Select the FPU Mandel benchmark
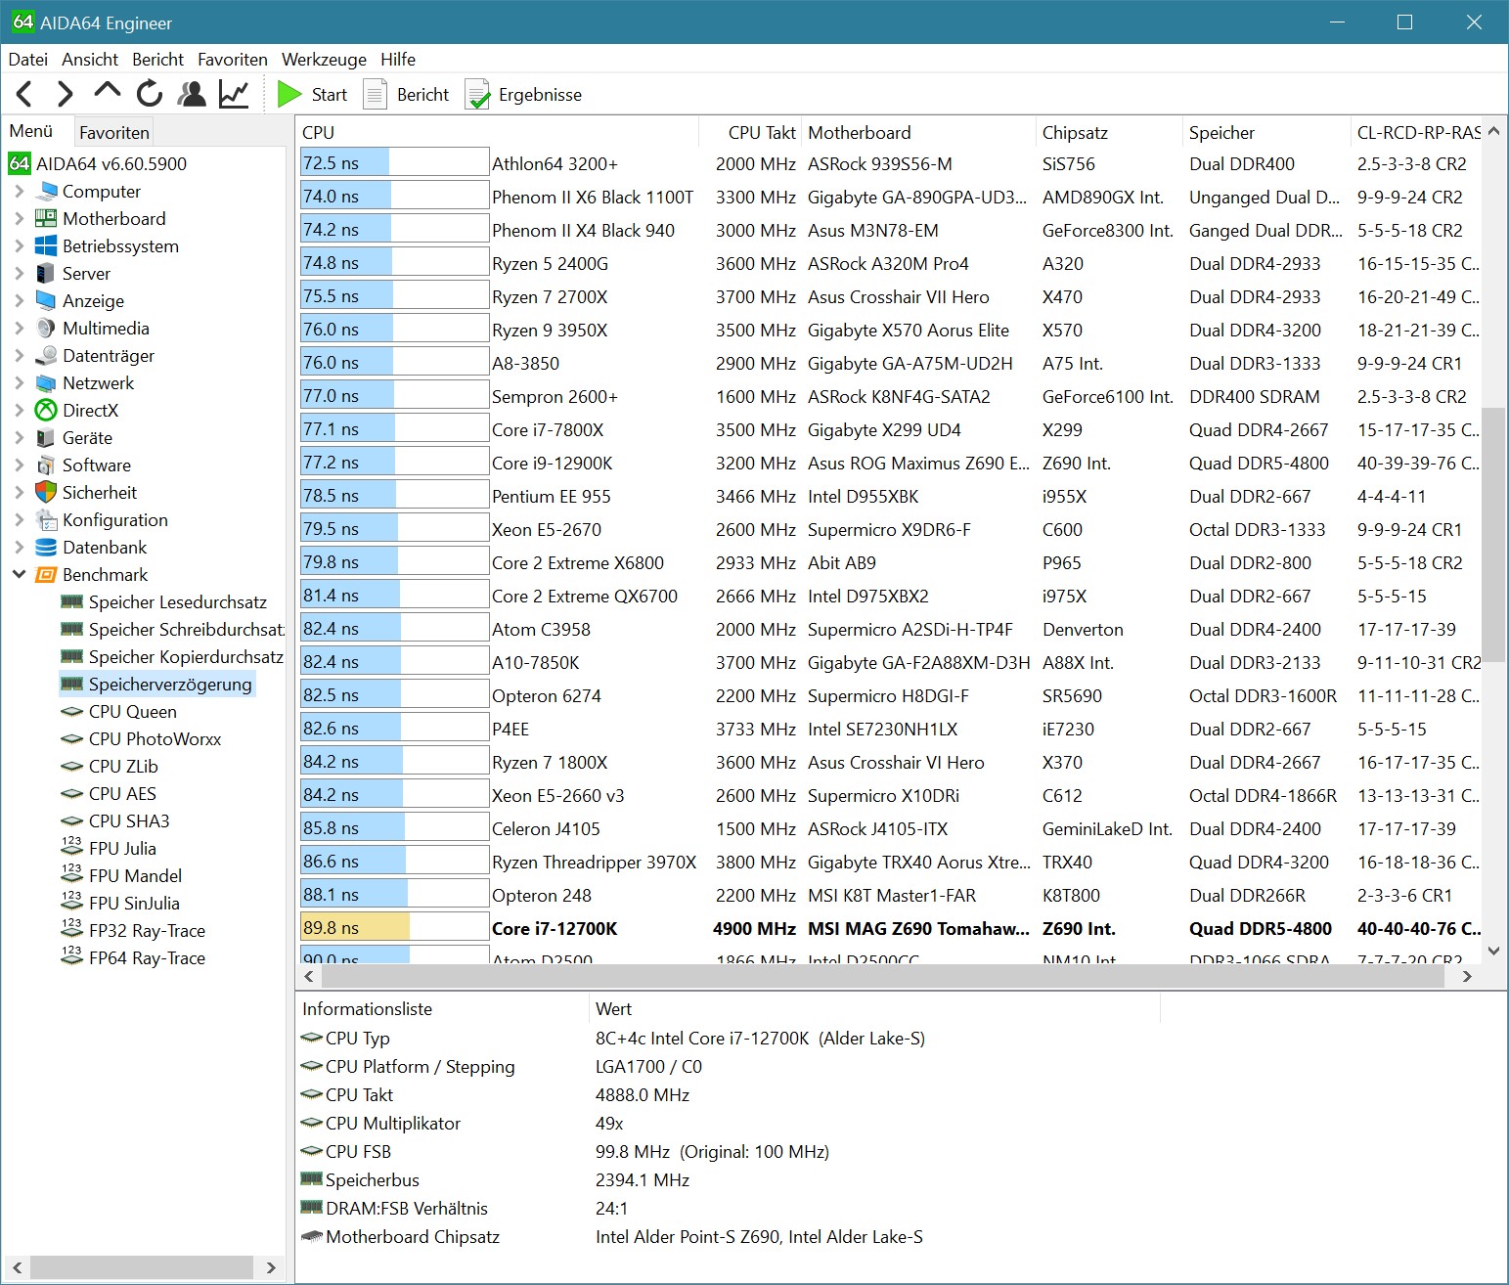The height and width of the screenshot is (1285, 1509). click(x=135, y=876)
